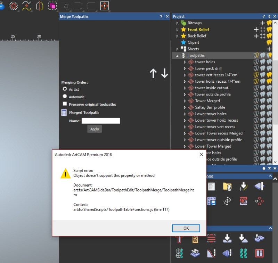Viewport: 278px width, 263px height.
Task: Click the Name input field
Action: (x=101, y=121)
